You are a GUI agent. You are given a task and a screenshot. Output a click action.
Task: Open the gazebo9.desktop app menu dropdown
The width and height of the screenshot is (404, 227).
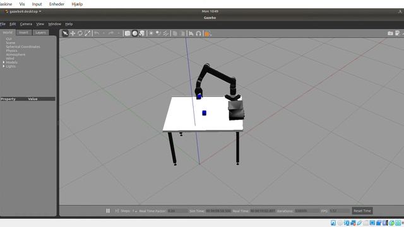pyautogui.click(x=23, y=11)
